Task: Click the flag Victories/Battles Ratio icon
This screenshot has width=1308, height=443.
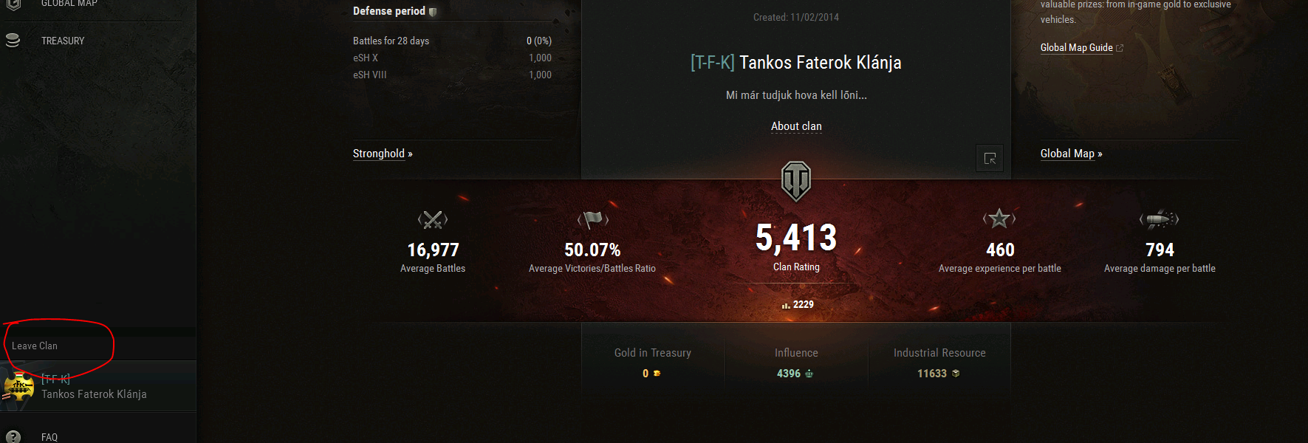Action: [592, 219]
